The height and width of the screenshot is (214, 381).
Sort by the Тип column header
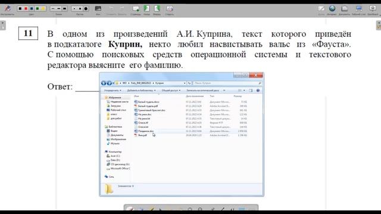(x=212, y=96)
